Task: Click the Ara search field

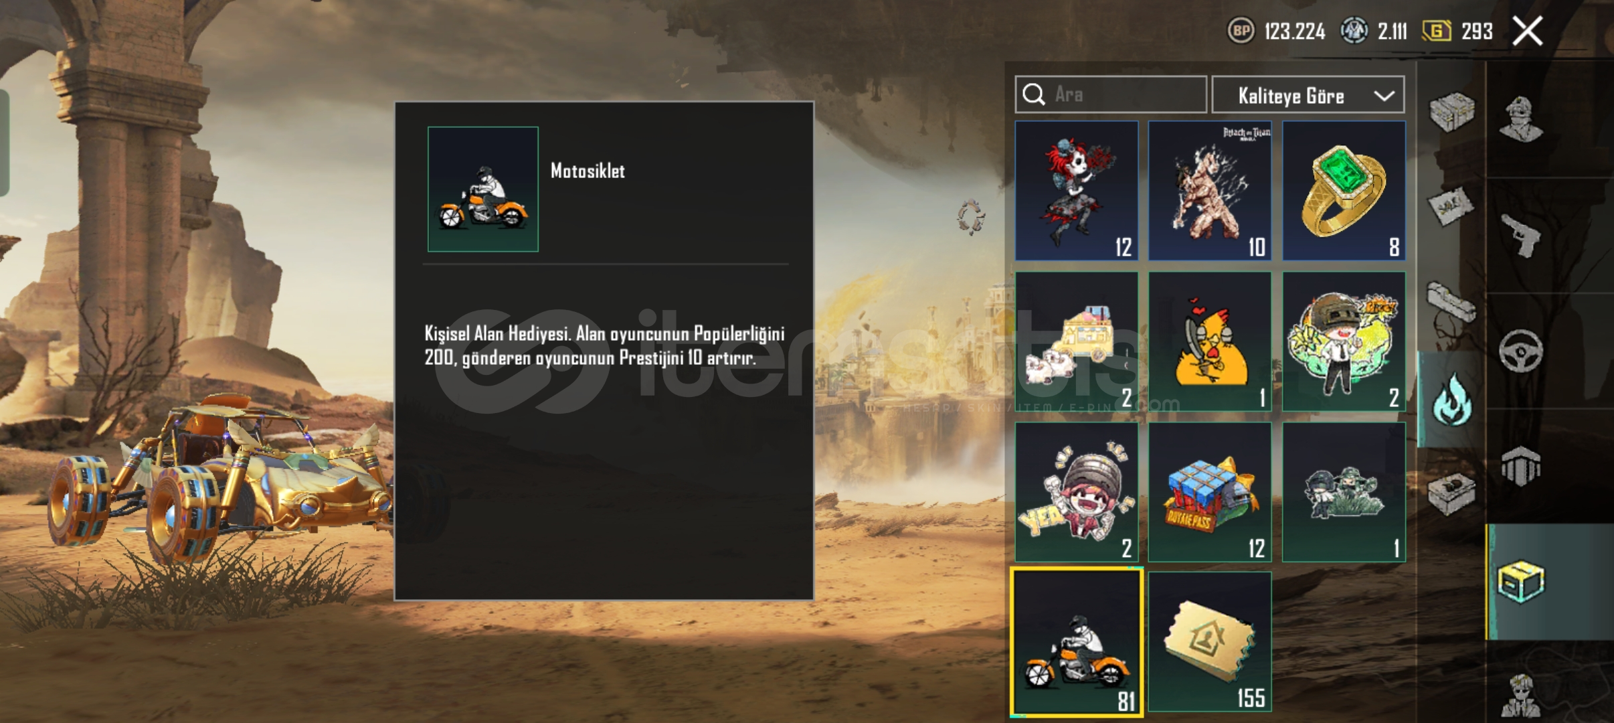Action: click(1111, 94)
